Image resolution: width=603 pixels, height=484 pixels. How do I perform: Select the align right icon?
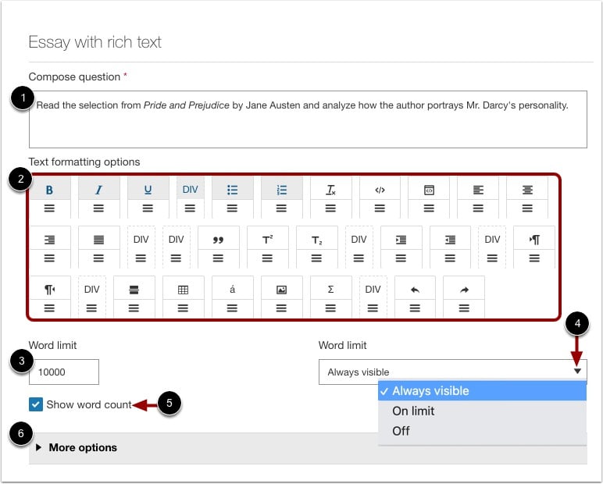tap(50, 240)
